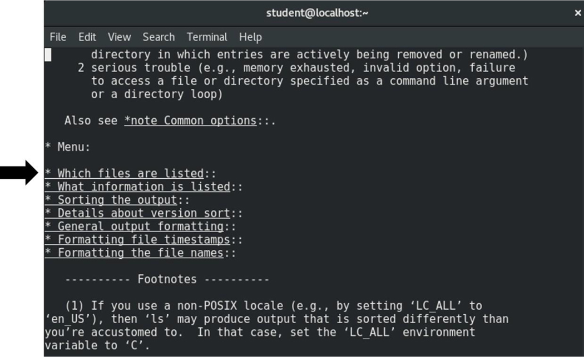This screenshot has height=357, width=584.
Task: Go to "What information is listed" node
Action: pyautogui.click(x=143, y=187)
